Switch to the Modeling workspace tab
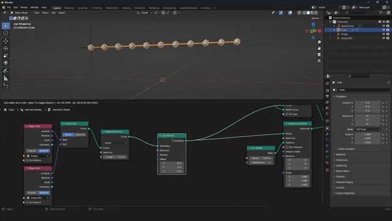The image size is (392, 221). coord(69,8)
